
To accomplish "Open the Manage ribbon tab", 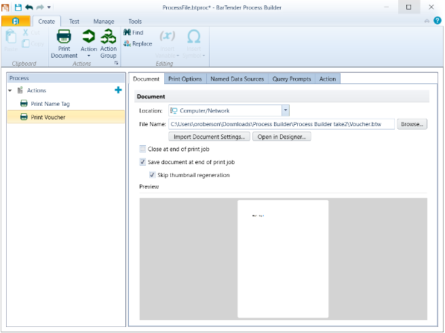I will 104,21.
